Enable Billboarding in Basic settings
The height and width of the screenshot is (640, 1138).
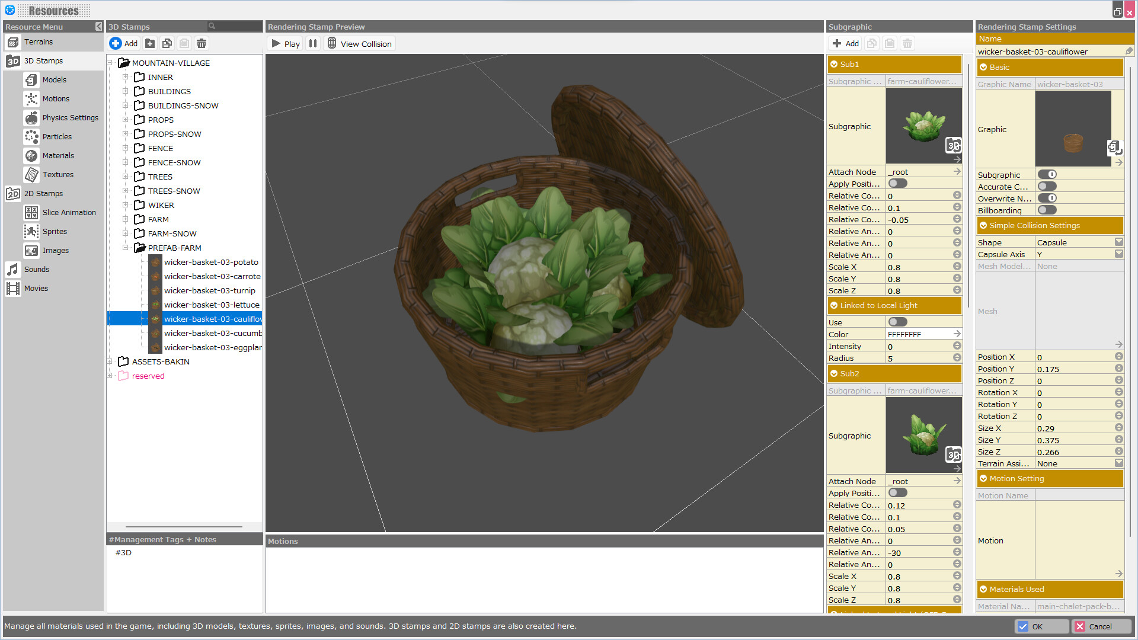pyautogui.click(x=1047, y=210)
